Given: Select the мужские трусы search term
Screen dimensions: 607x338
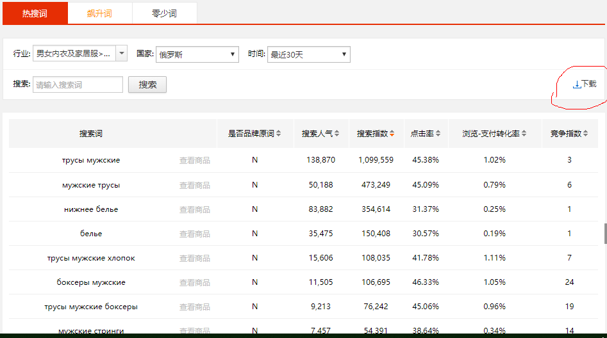Looking at the screenshot, I should pyautogui.click(x=91, y=185).
